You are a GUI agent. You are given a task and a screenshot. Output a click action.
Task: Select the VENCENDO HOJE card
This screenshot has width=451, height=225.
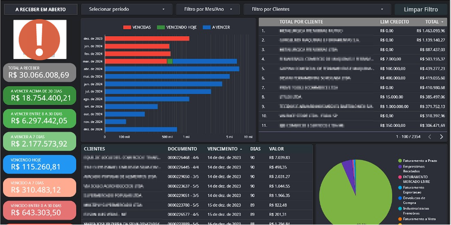(40, 164)
